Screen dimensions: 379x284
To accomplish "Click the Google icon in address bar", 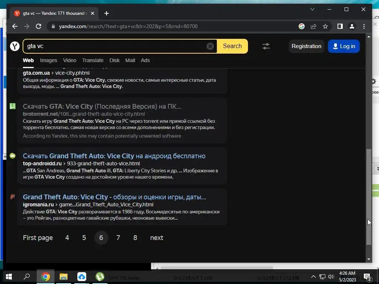I will pos(301,26).
